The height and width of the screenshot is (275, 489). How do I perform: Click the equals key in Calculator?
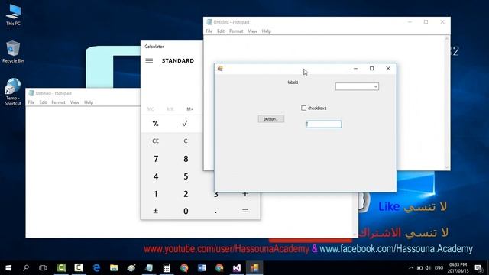245,211
